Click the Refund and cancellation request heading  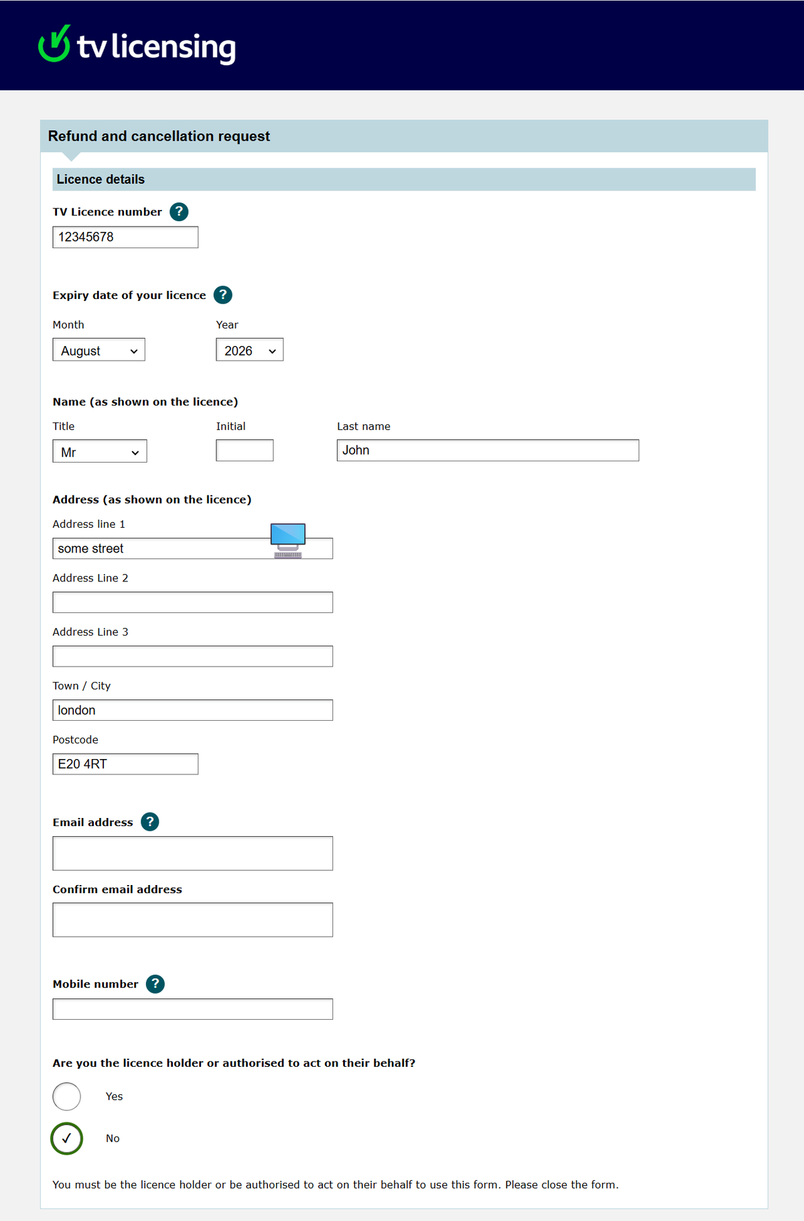[x=159, y=136]
